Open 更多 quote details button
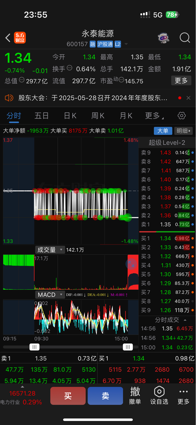 coord(181,81)
